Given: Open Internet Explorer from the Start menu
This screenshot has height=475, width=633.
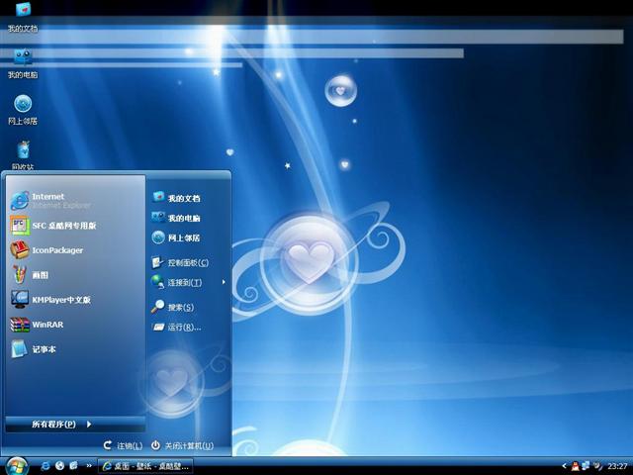Looking at the screenshot, I should 59,201.
